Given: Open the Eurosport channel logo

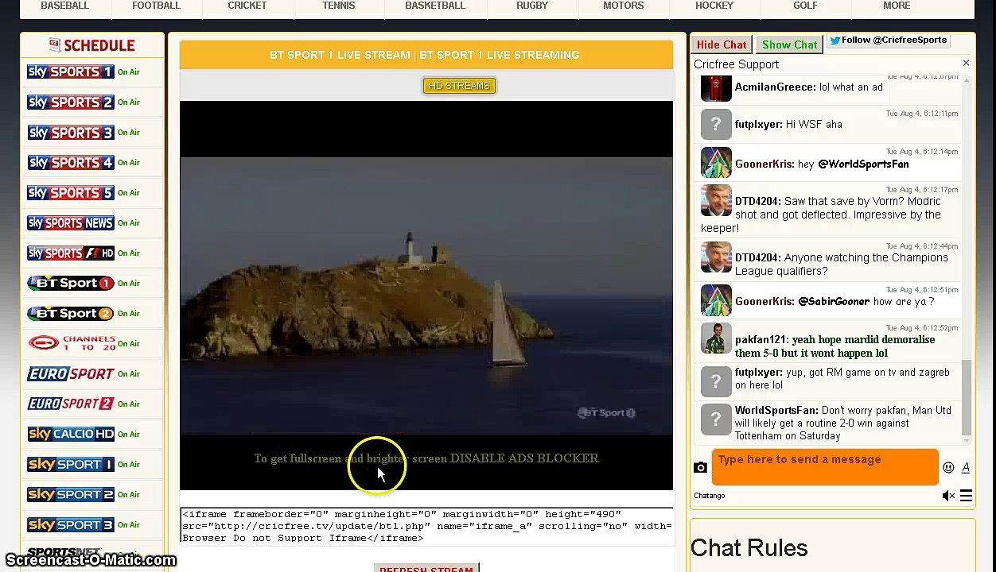Looking at the screenshot, I should tap(71, 373).
